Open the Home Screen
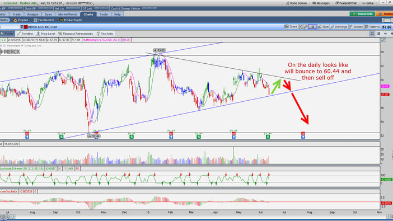This screenshot has width=393, height=221. click(296, 3)
